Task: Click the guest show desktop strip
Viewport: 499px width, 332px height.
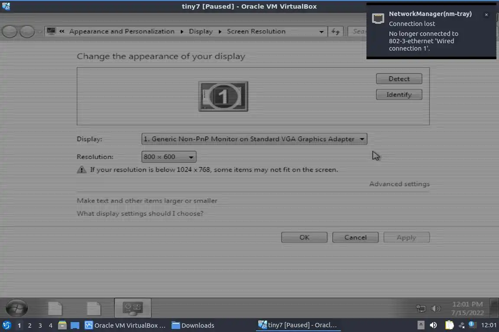Action: (494, 308)
